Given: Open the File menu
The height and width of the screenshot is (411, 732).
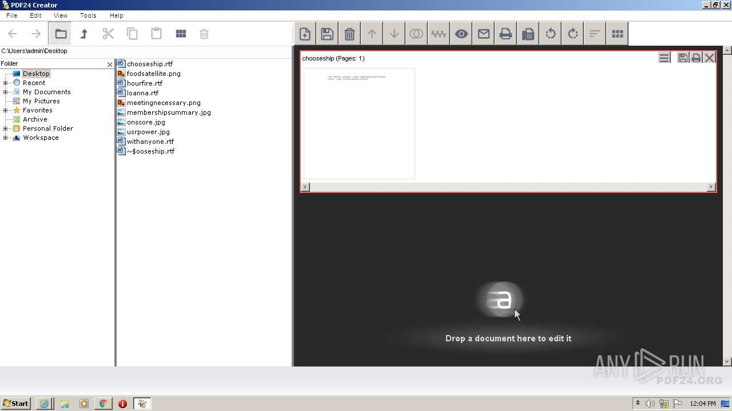Looking at the screenshot, I should pyautogui.click(x=11, y=15).
